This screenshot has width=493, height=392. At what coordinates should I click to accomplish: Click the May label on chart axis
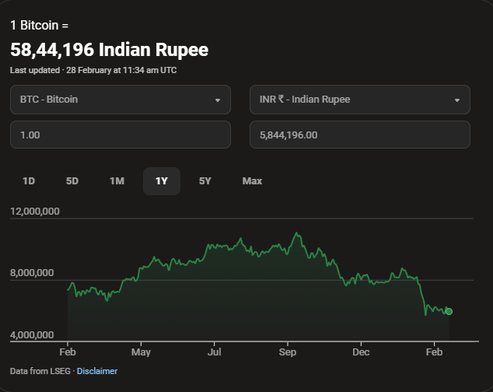coord(141,352)
